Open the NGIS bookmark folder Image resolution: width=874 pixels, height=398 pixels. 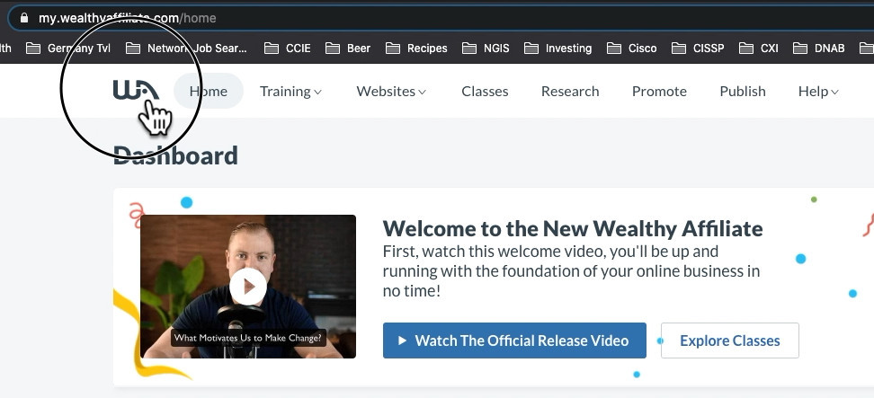(x=486, y=49)
